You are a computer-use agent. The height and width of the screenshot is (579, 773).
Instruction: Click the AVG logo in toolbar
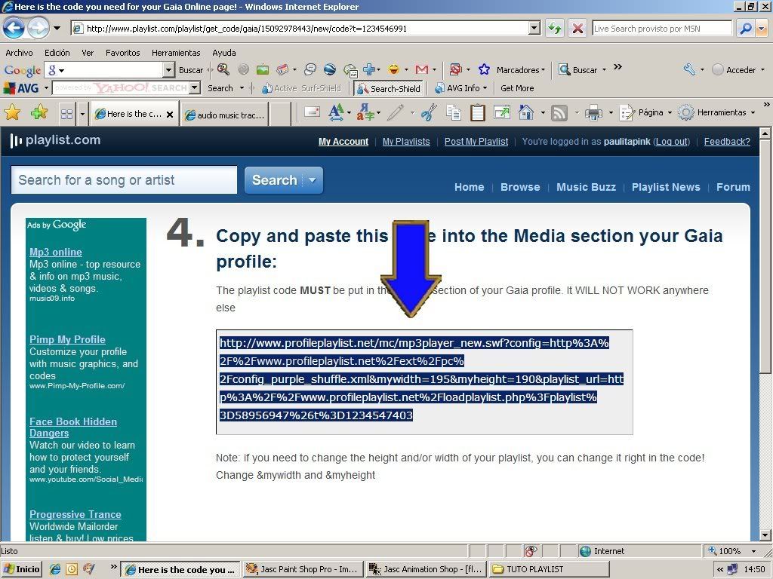coord(21,88)
